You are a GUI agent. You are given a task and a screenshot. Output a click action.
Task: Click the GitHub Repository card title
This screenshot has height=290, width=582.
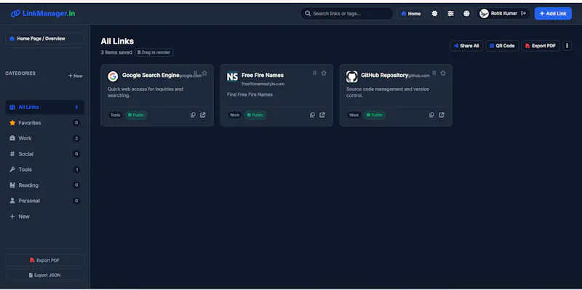click(x=385, y=76)
